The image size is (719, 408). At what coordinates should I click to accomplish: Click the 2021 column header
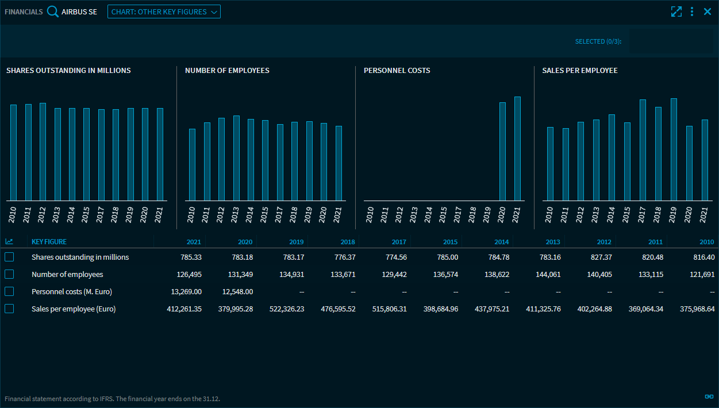[194, 242]
